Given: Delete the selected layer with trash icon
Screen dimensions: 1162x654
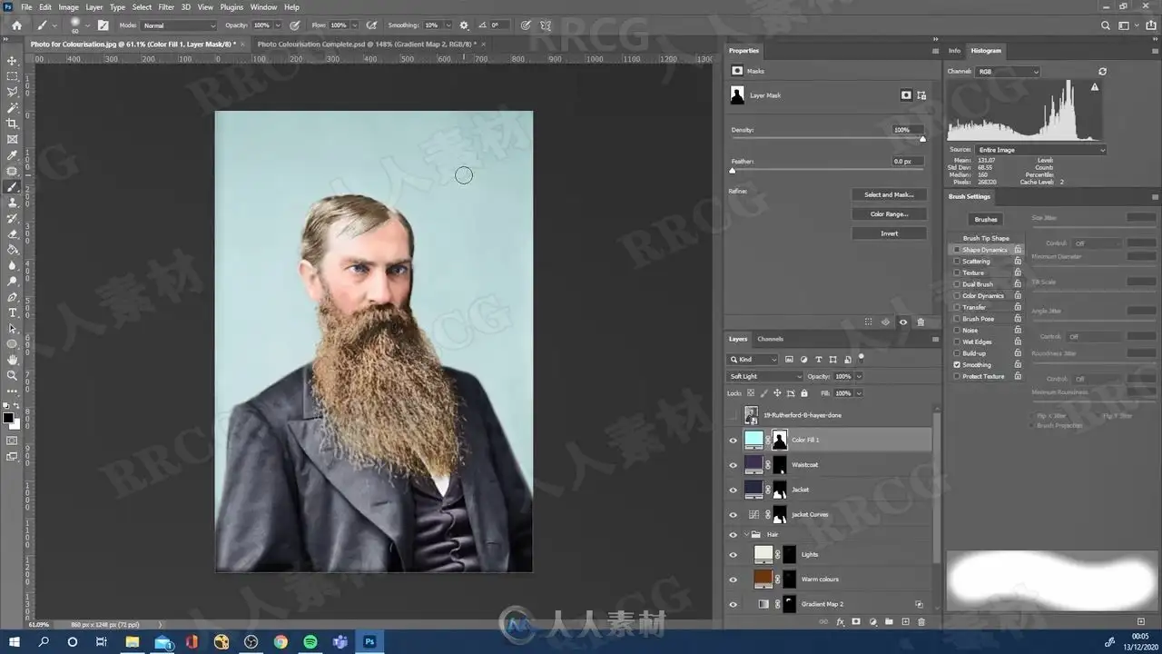Looking at the screenshot, I should point(921,622).
